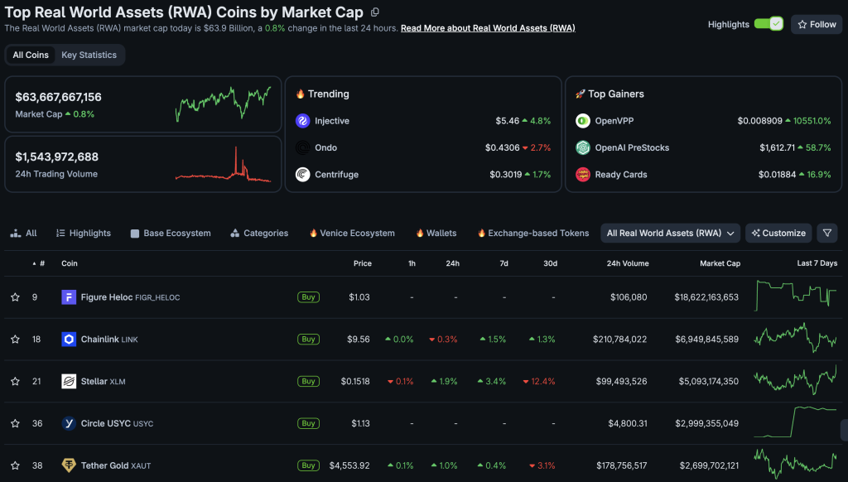Sort by the 1h column header

[x=412, y=263]
